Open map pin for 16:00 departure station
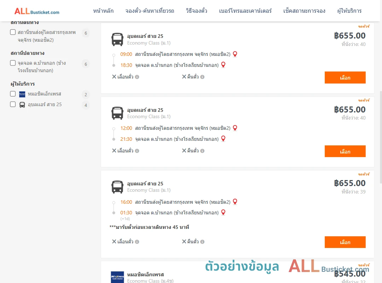This screenshot has height=283, width=382. 235,202
